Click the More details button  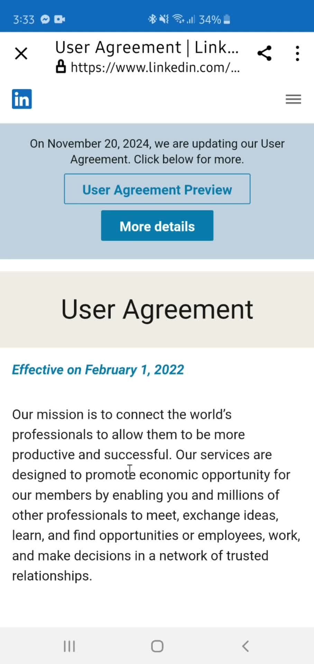click(157, 225)
